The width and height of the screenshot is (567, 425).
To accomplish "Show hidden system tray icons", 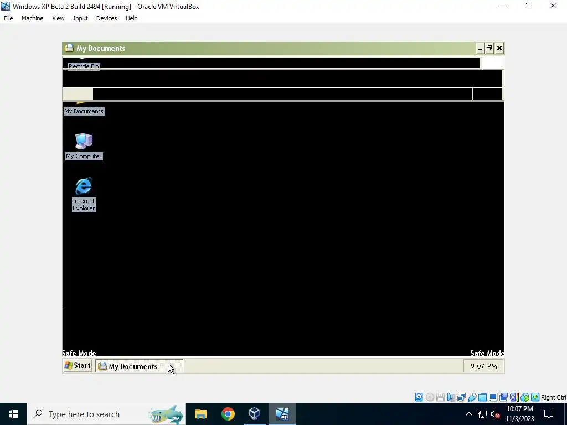I will [468, 414].
